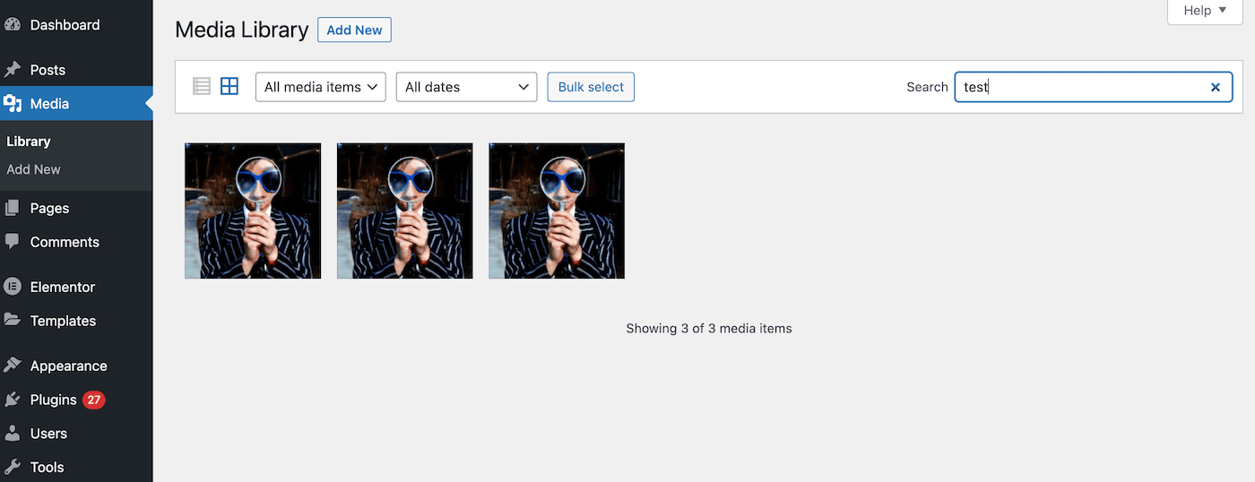
Task: Expand the Help tab
Action: [1209, 11]
